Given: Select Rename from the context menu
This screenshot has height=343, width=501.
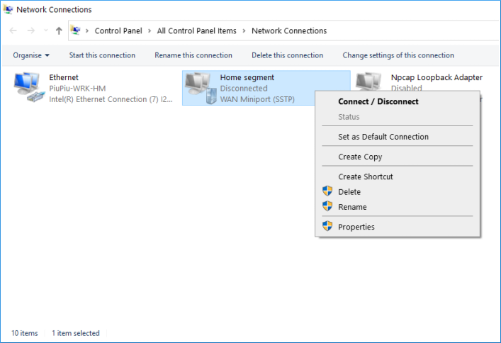Looking at the screenshot, I should click(x=352, y=207).
